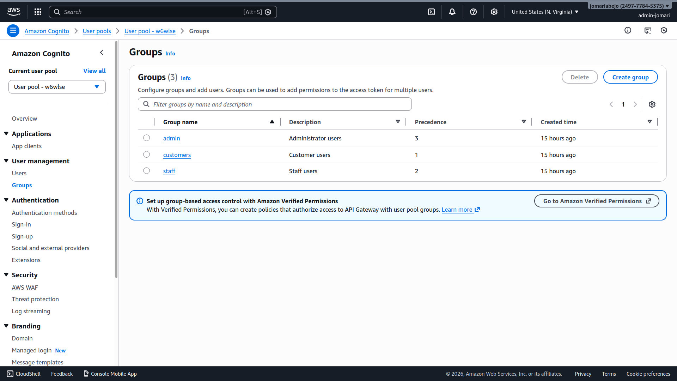Select the staff group radio button
Image resolution: width=677 pixels, height=381 pixels.
pyautogui.click(x=147, y=171)
